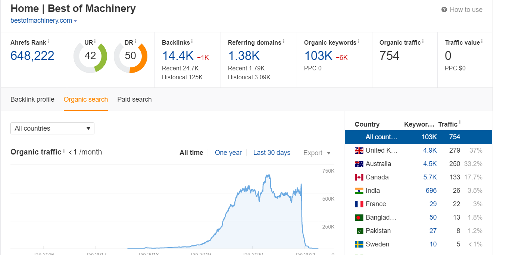Open the 103K organic keywords link
The width and height of the screenshot is (509, 255).
coord(318,56)
